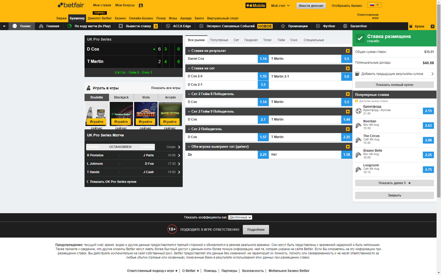Open По ходу матча (In-Play)
This screenshot has height=275, width=441.
click(89, 26)
